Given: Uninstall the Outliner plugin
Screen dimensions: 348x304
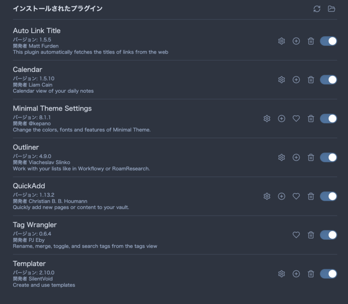Looking at the screenshot, I should (311, 158).
